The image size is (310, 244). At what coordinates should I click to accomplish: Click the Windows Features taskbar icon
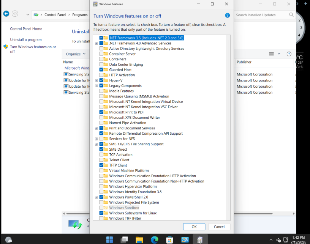pyautogui.click(x=200, y=240)
